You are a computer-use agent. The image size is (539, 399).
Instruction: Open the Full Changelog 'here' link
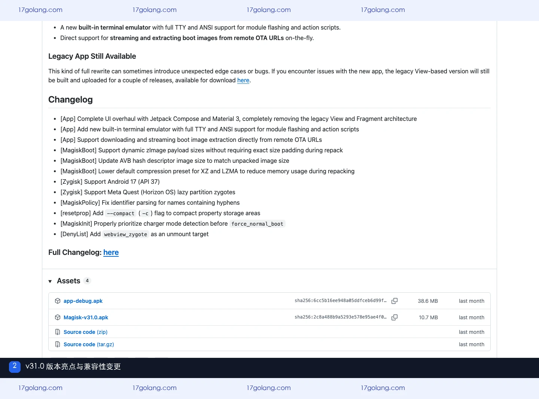111,252
